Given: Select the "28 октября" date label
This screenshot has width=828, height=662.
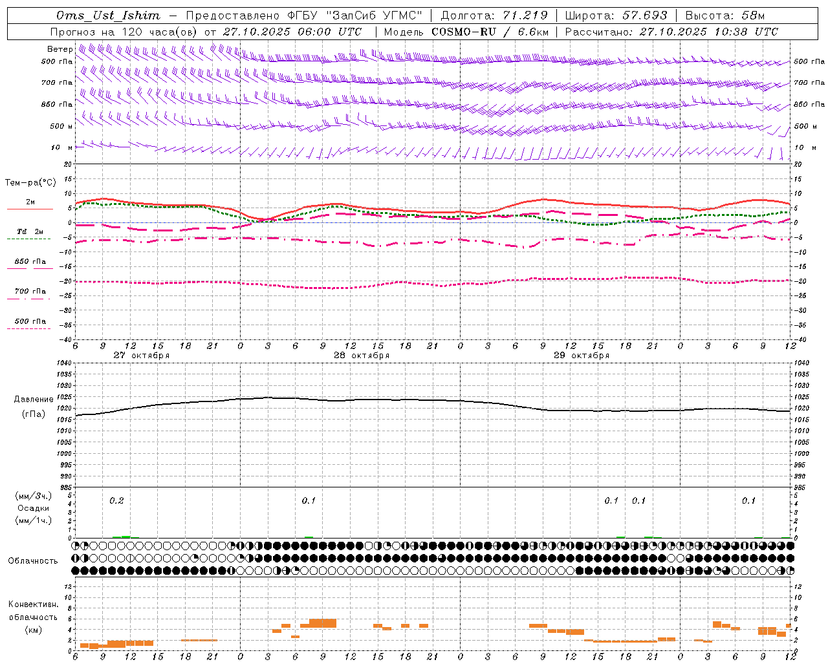Looking at the screenshot, I should click(362, 356).
